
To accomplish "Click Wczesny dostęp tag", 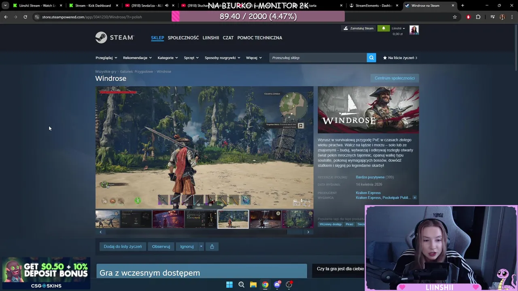I will 331,224.
